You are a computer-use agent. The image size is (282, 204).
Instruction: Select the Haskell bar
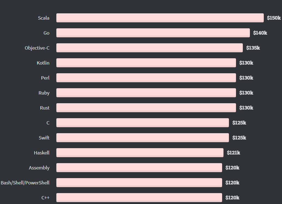point(140,153)
